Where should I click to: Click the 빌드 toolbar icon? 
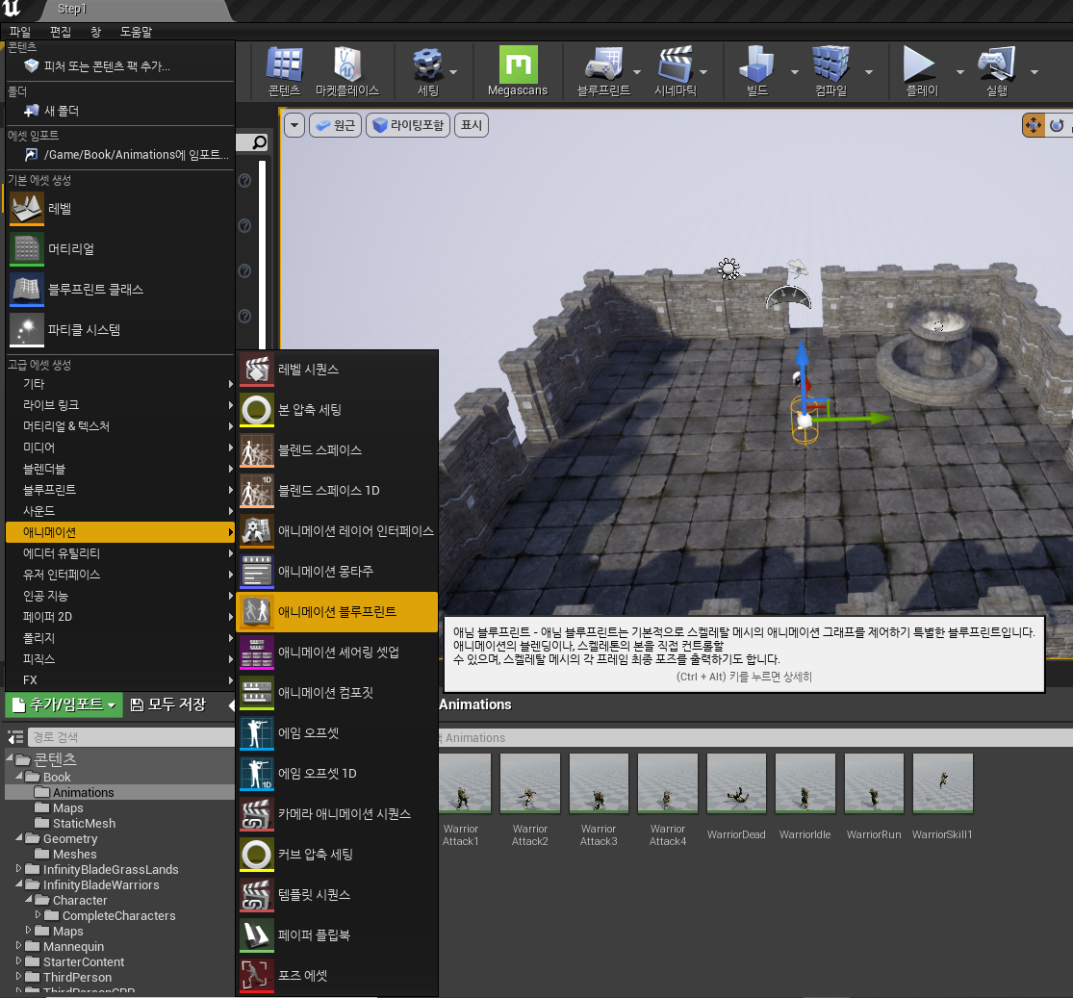point(756,72)
